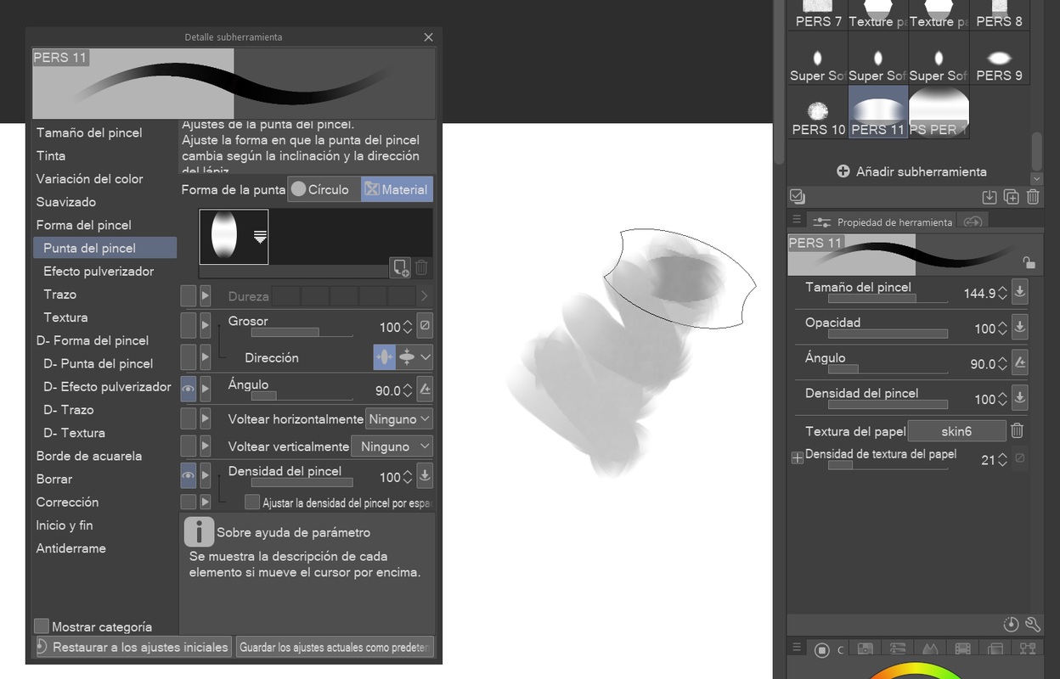Open Tamaño del pincel category
1060x679 pixels.
[x=89, y=132]
